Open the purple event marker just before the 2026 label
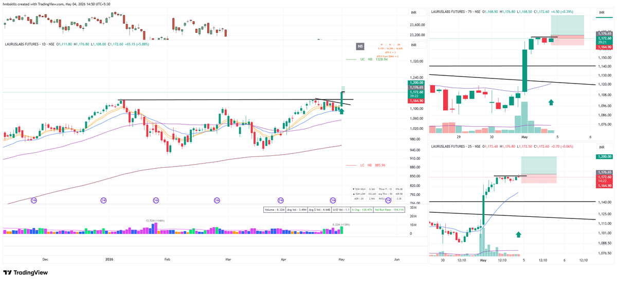 [x=103, y=199]
